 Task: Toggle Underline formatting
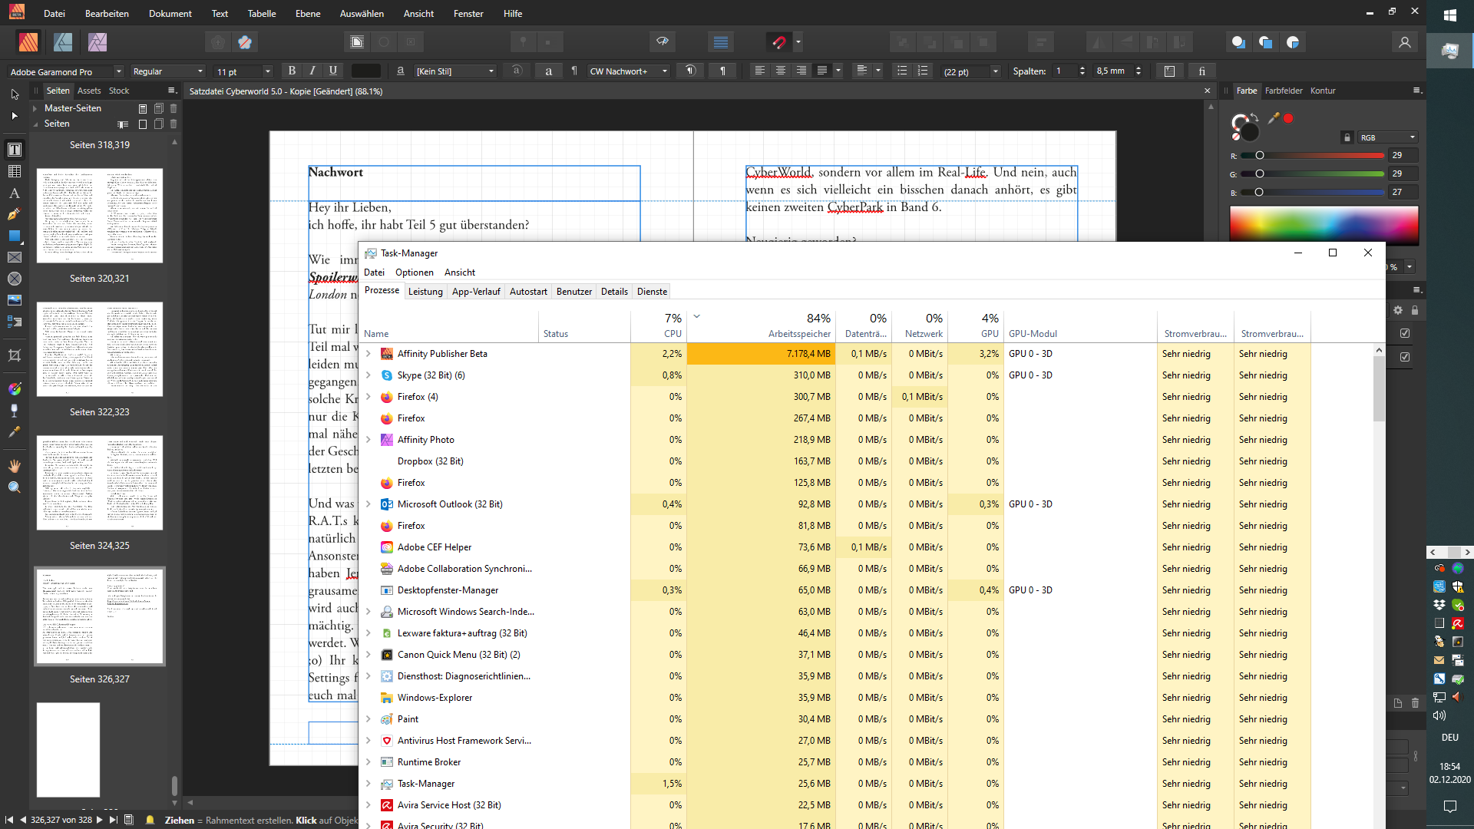(x=333, y=71)
